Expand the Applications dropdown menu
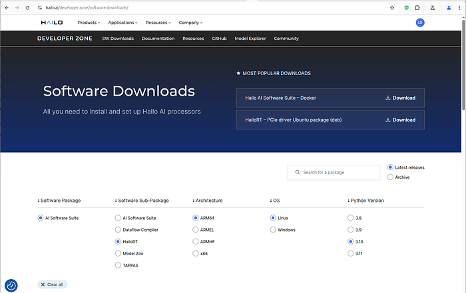The width and height of the screenshot is (466, 293). click(x=122, y=23)
